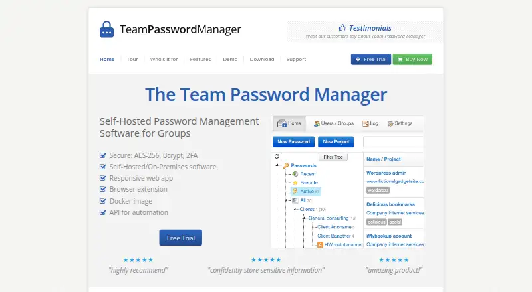532x292 pixels.
Task: Collapse the General consulting node arrow
Action: 304,218
